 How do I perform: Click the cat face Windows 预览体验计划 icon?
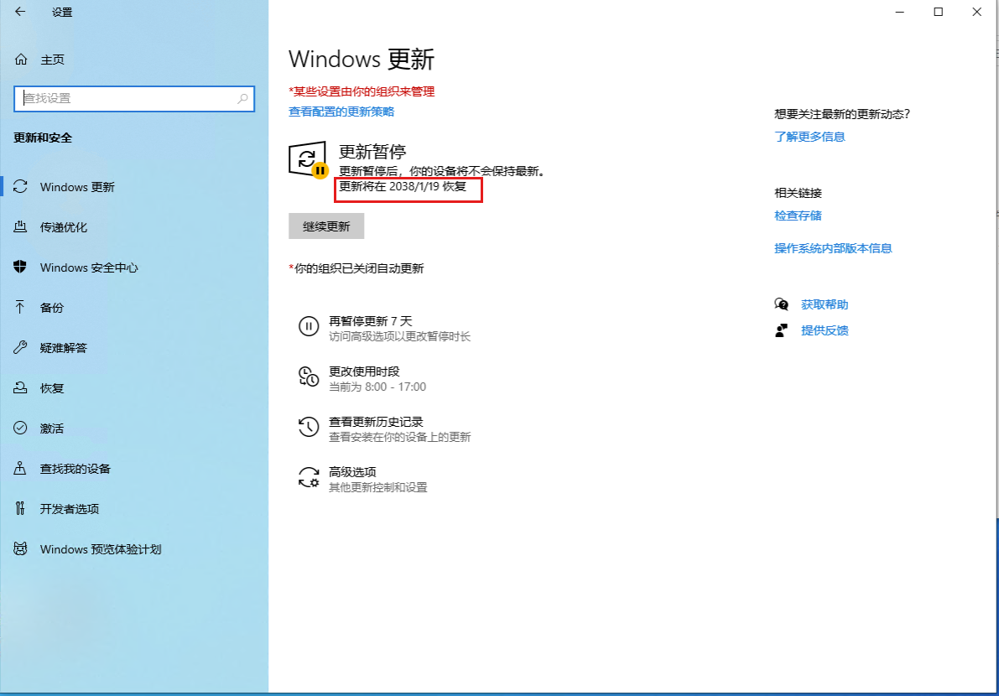click(20, 549)
